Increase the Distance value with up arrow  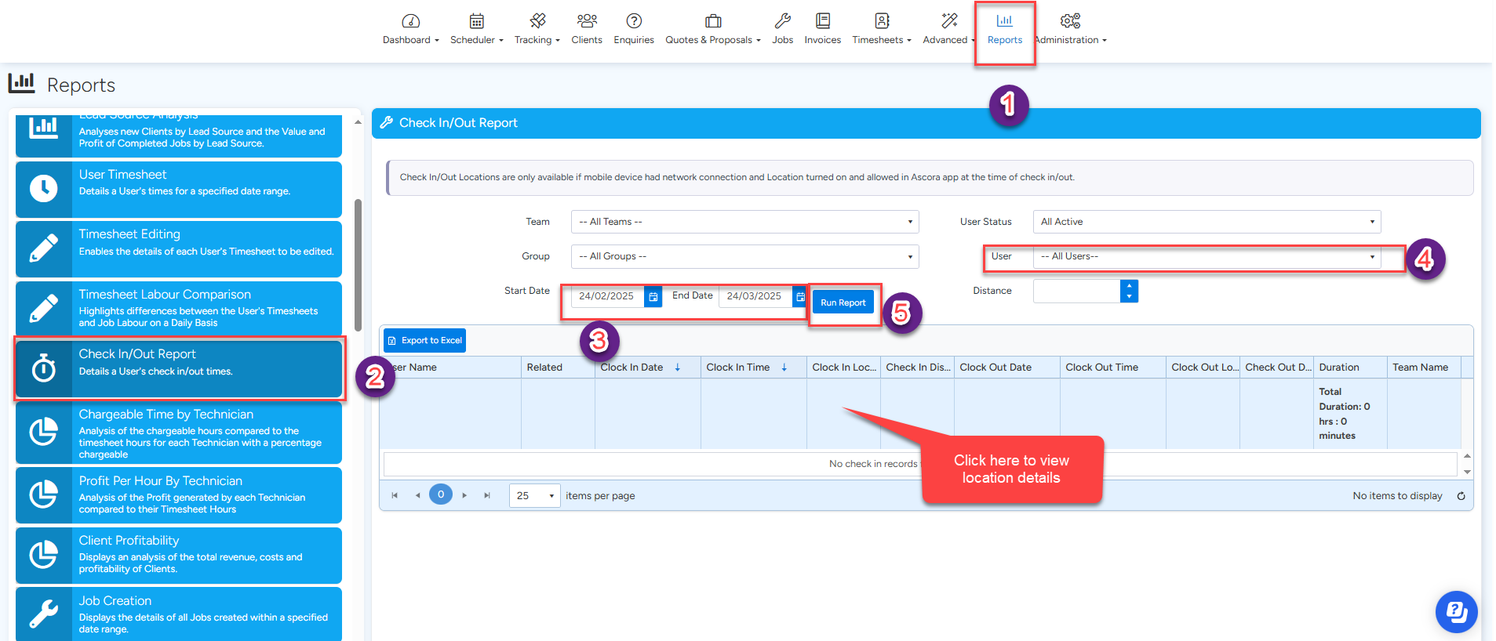(x=1129, y=286)
